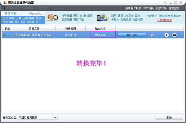
Task: Click the 完成 status text
Action: [x=151, y=35]
